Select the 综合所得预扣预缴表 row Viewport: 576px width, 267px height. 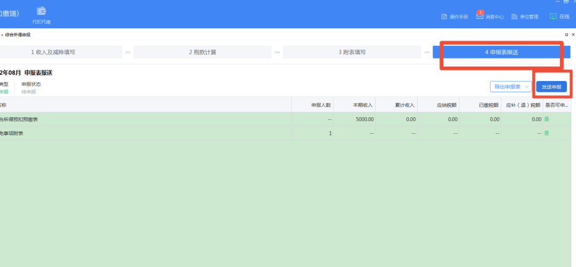point(286,119)
